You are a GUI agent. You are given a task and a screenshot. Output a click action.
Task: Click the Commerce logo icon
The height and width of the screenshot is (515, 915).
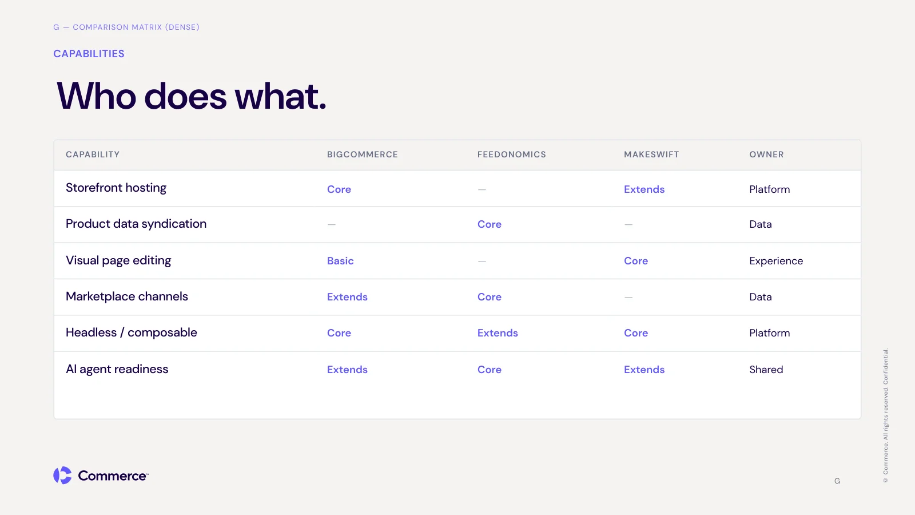pyautogui.click(x=62, y=476)
